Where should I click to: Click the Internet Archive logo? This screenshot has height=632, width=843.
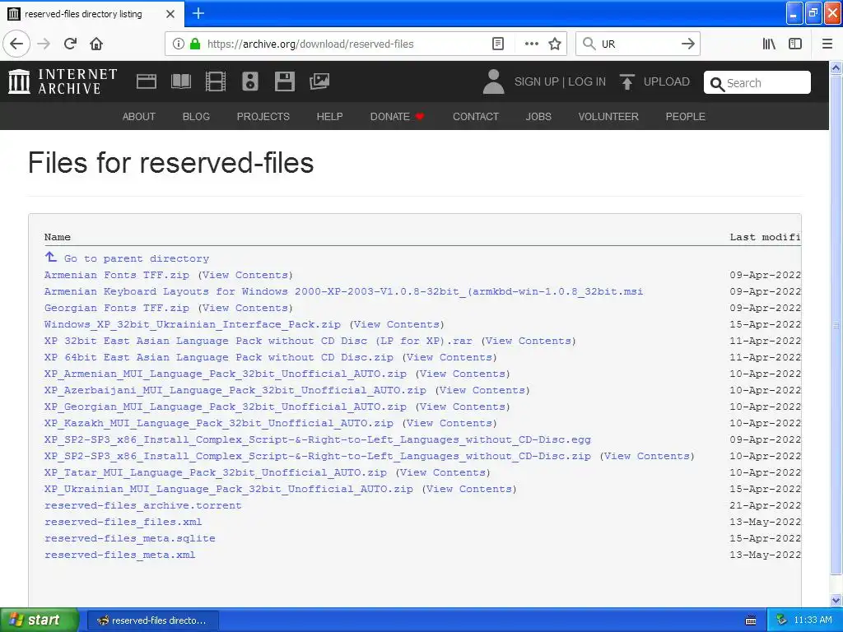click(63, 81)
